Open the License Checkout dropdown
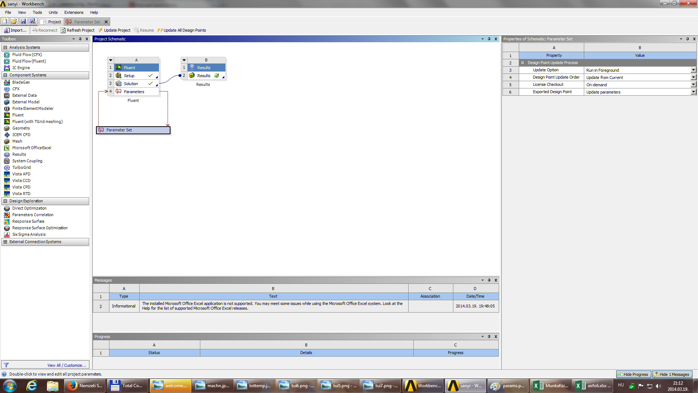The width and height of the screenshot is (698, 393). pyautogui.click(x=693, y=84)
